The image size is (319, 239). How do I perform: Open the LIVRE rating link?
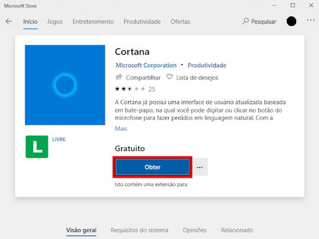click(59, 140)
